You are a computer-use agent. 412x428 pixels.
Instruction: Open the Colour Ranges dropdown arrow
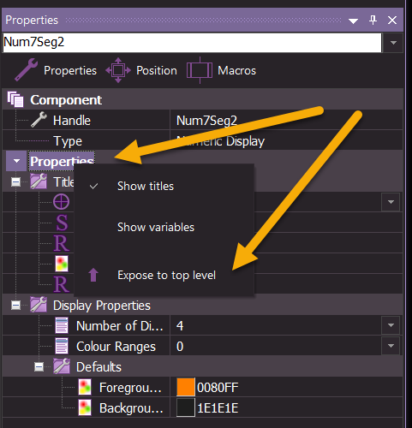pos(391,346)
